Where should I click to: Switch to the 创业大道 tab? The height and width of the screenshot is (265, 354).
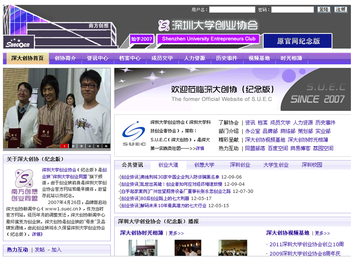(x=168, y=165)
